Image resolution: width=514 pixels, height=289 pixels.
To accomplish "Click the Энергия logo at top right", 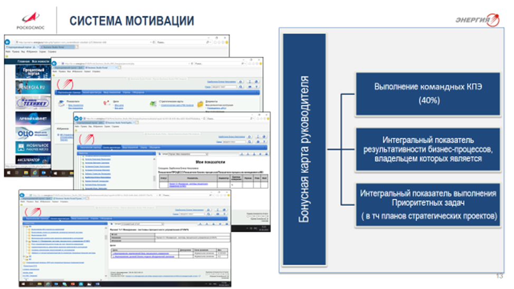I will [476, 20].
